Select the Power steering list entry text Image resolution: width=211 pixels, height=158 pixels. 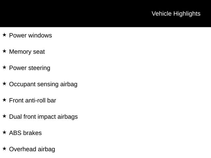pyautogui.click(x=30, y=68)
